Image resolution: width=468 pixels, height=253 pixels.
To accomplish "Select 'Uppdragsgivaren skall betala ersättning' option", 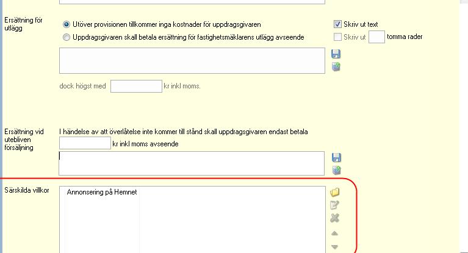I will coord(67,37).
